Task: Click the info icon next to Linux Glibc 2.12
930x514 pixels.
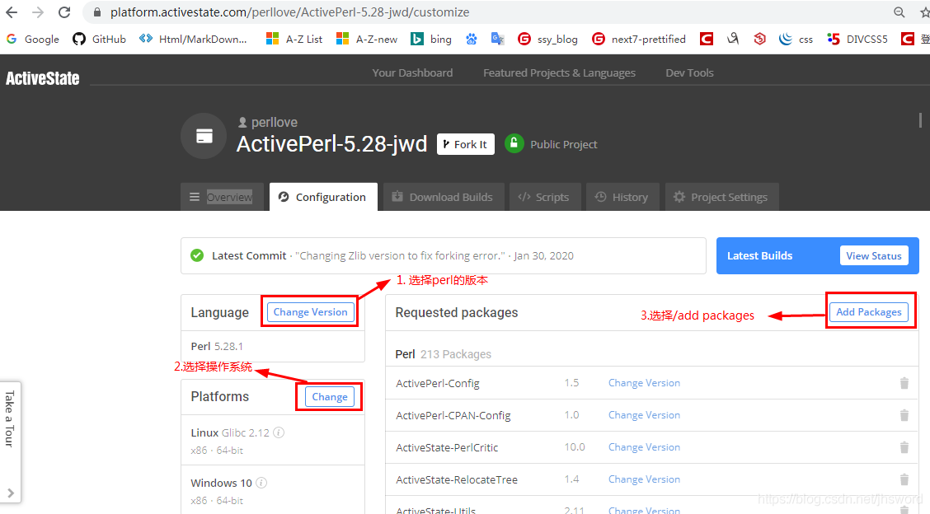Action: [279, 432]
